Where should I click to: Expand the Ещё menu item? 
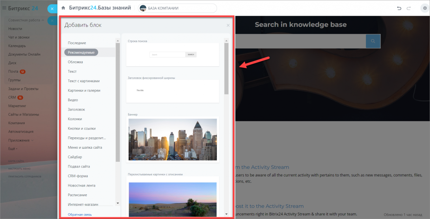click(x=13, y=149)
